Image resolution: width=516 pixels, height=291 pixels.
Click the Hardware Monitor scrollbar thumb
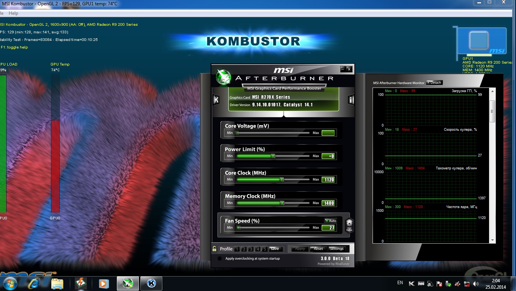[492, 111]
